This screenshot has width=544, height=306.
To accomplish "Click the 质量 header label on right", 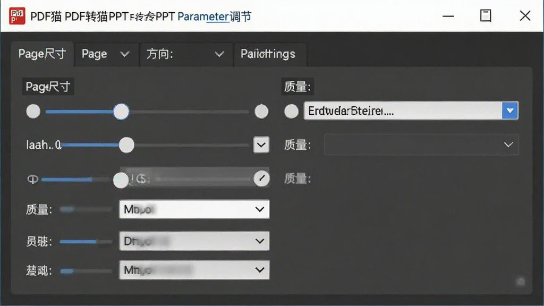I will tap(297, 87).
